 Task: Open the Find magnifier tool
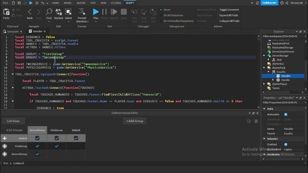pos(49,12)
